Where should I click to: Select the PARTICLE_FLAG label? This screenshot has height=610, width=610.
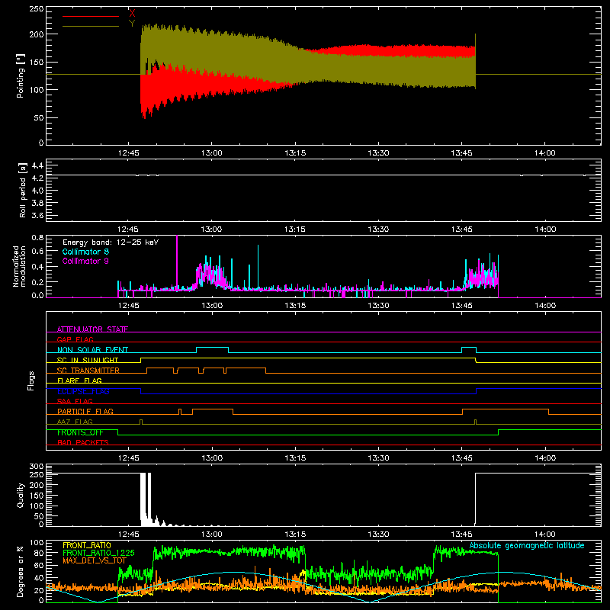point(85,411)
